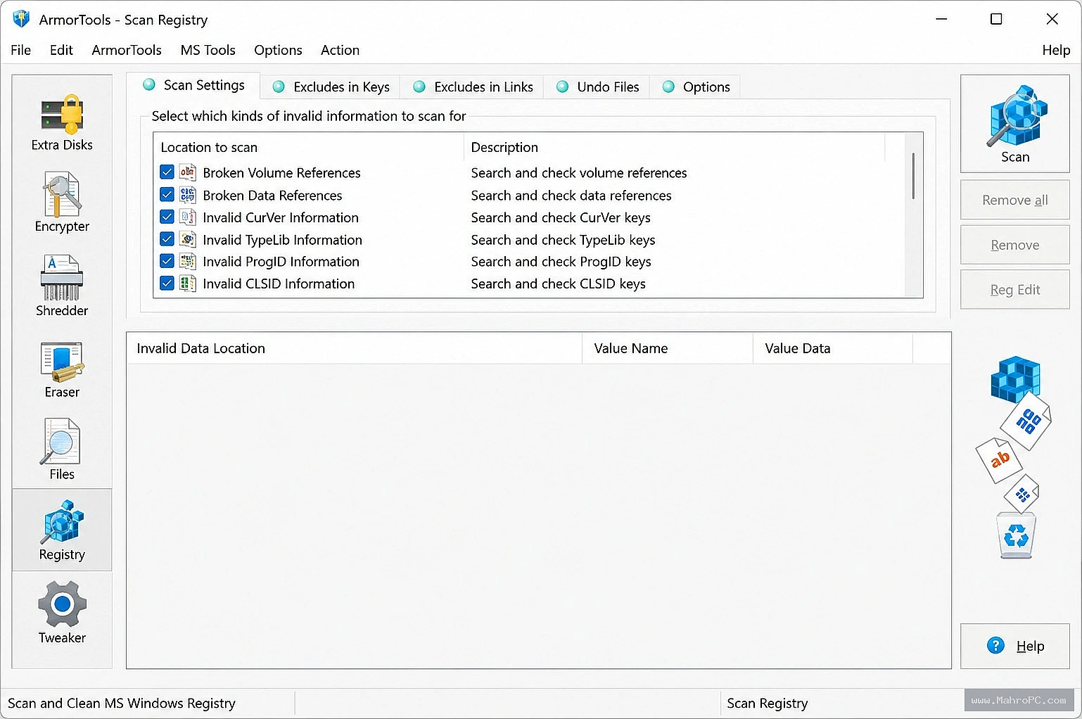Click the Help button at bottom right
1082x719 pixels.
[1014, 646]
